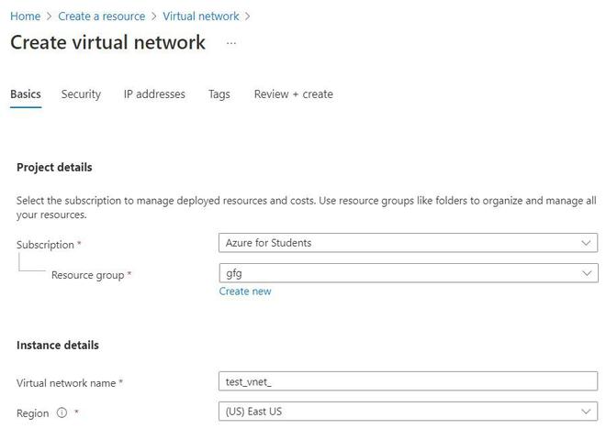
Task: Click the Create new resource group link
Action: [245, 291]
